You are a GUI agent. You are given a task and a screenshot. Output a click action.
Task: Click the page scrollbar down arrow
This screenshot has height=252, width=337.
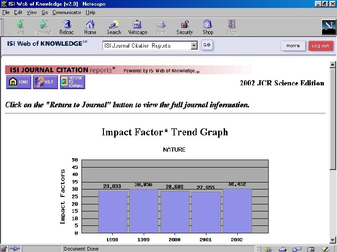pos(332,240)
